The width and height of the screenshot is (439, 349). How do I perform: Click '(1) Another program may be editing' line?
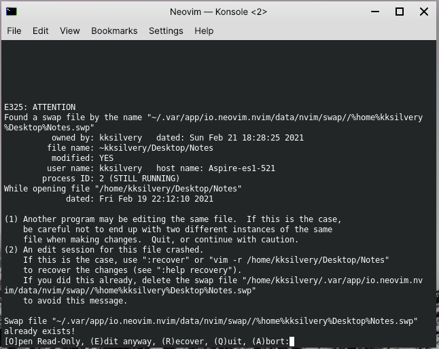[173, 219]
